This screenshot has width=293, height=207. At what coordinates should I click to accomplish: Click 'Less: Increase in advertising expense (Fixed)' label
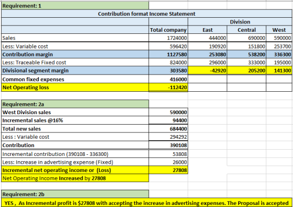click(75, 162)
